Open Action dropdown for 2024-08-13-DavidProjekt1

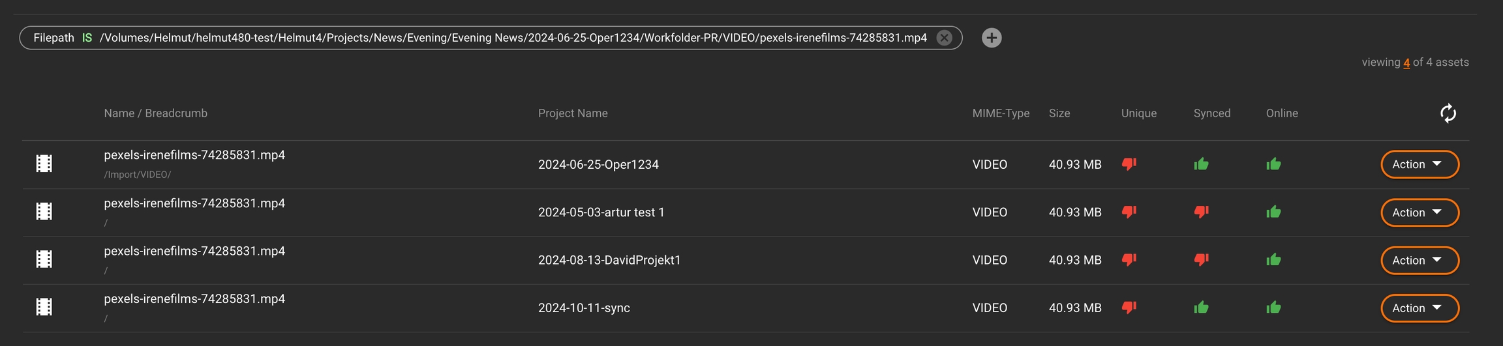pyautogui.click(x=1419, y=260)
